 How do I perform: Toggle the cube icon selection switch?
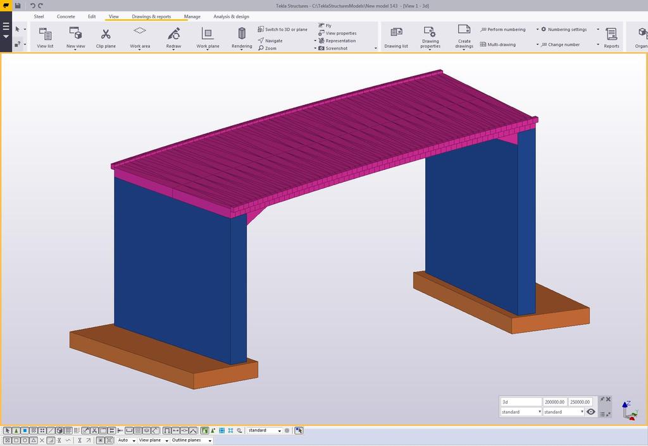click(59, 430)
